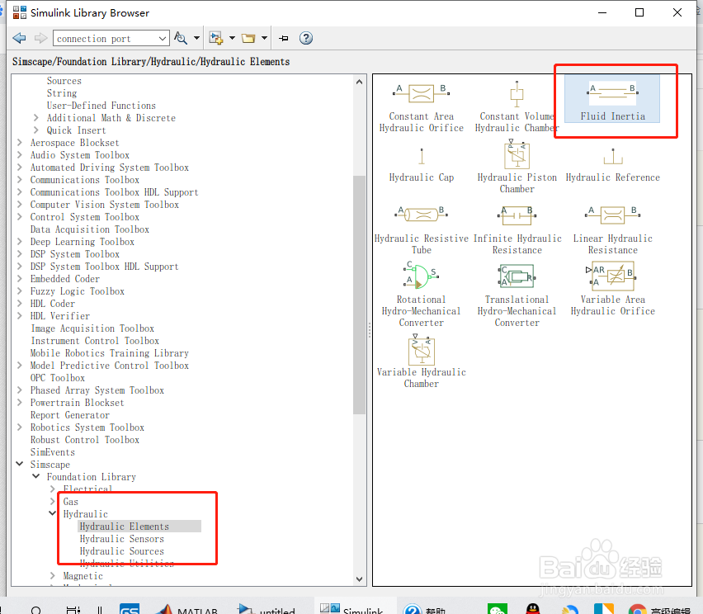Open MATLAB from the taskbar
Screen dimensions: 703x614
pyautogui.click(x=188, y=609)
